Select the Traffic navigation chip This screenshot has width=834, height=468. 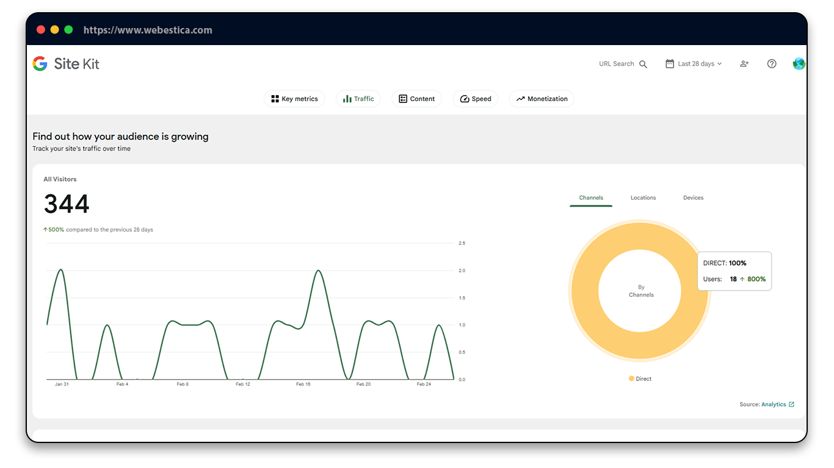click(x=358, y=99)
